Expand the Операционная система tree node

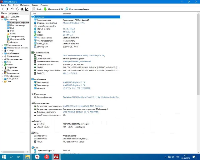(2, 48)
